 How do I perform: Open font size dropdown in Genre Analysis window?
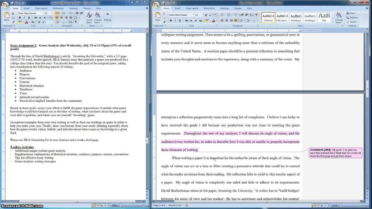tap(202, 15)
